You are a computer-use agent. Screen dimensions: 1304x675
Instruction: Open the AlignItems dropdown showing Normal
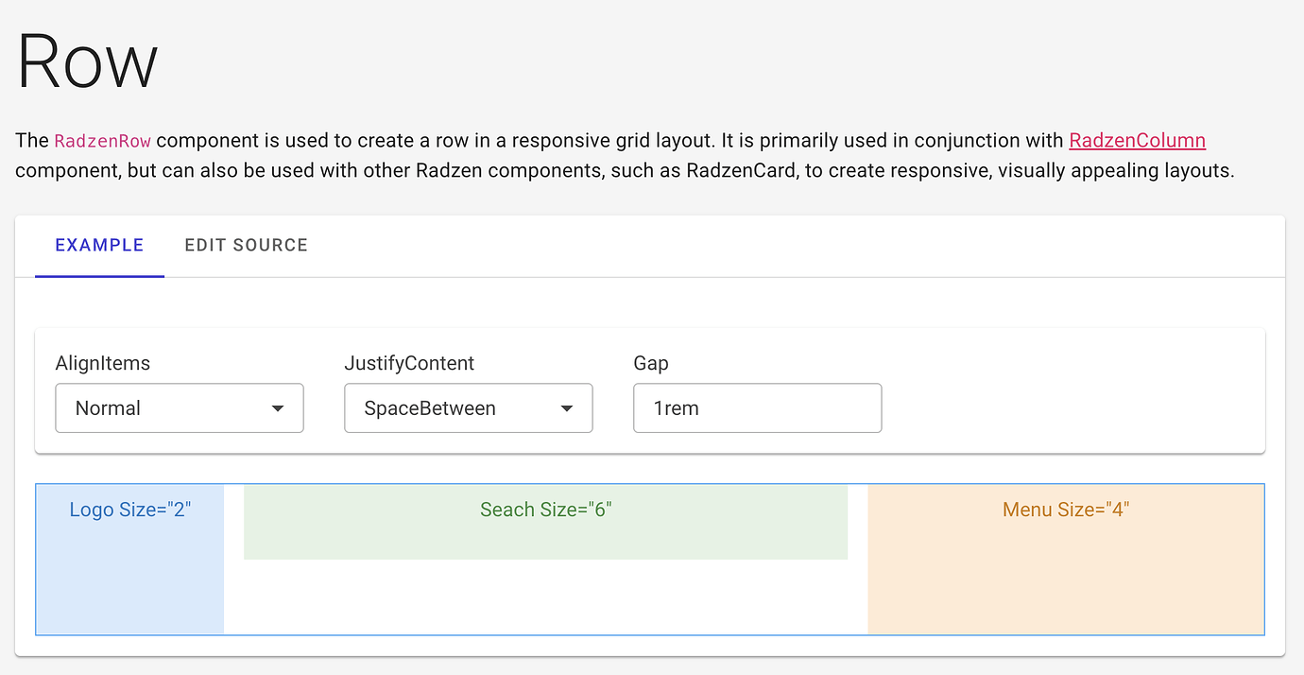[x=180, y=408]
